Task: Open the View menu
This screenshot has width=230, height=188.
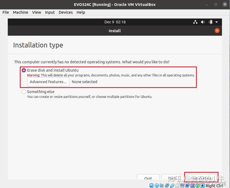Action: [36, 12]
